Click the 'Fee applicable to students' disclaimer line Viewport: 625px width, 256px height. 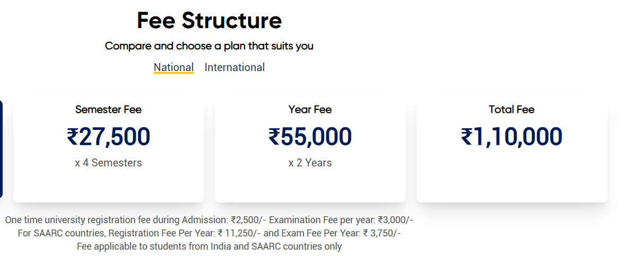[x=209, y=246]
